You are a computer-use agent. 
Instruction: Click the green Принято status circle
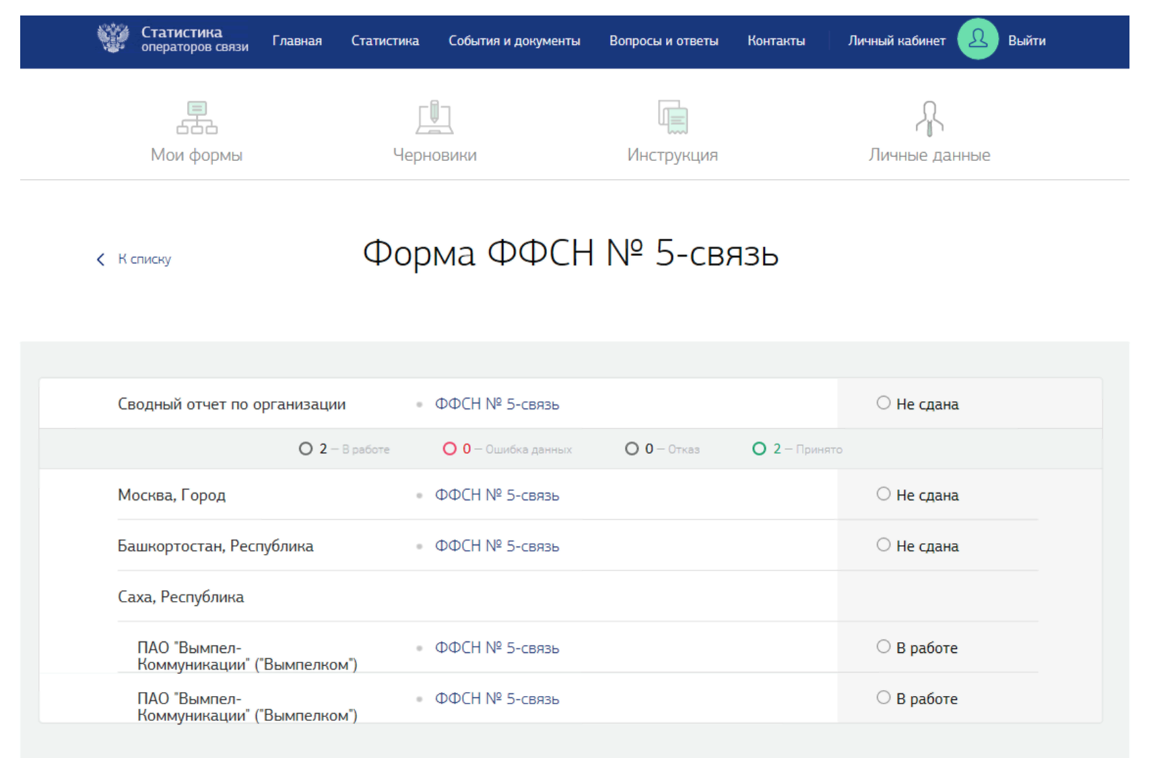(759, 449)
